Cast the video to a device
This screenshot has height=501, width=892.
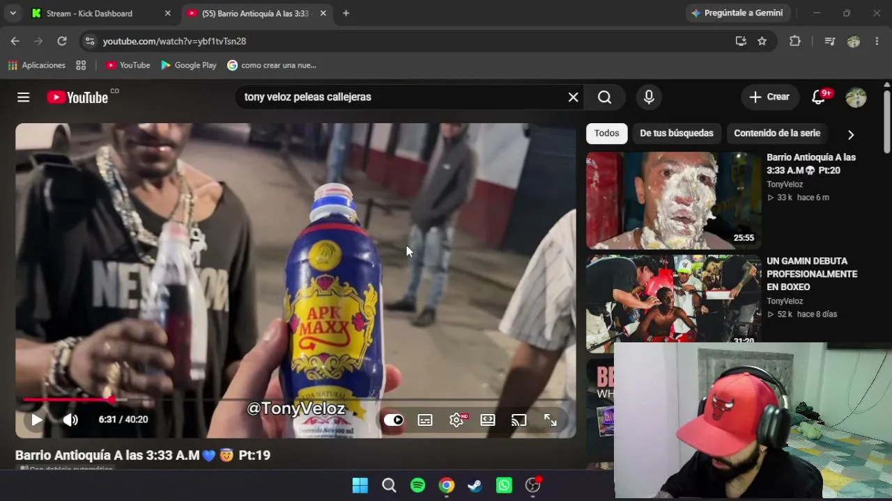point(518,420)
